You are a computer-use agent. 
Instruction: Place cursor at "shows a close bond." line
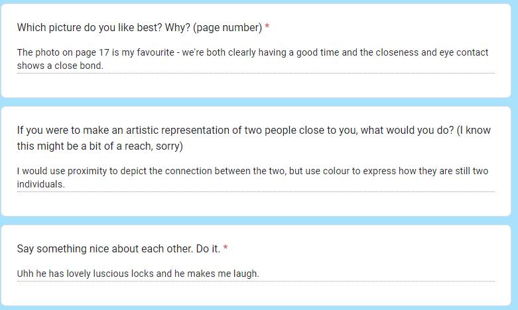[x=60, y=66]
